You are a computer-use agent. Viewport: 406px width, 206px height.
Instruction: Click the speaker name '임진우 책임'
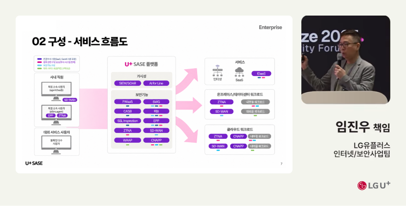click(x=363, y=127)
